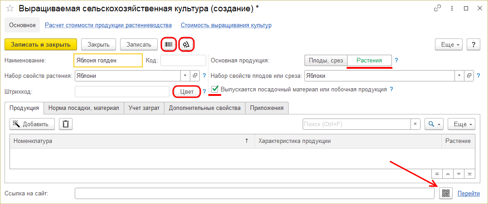Click into the 'Ссылка на сайт' field
Viewport: 488px width, 204px height.
click(x=254, y=194)
